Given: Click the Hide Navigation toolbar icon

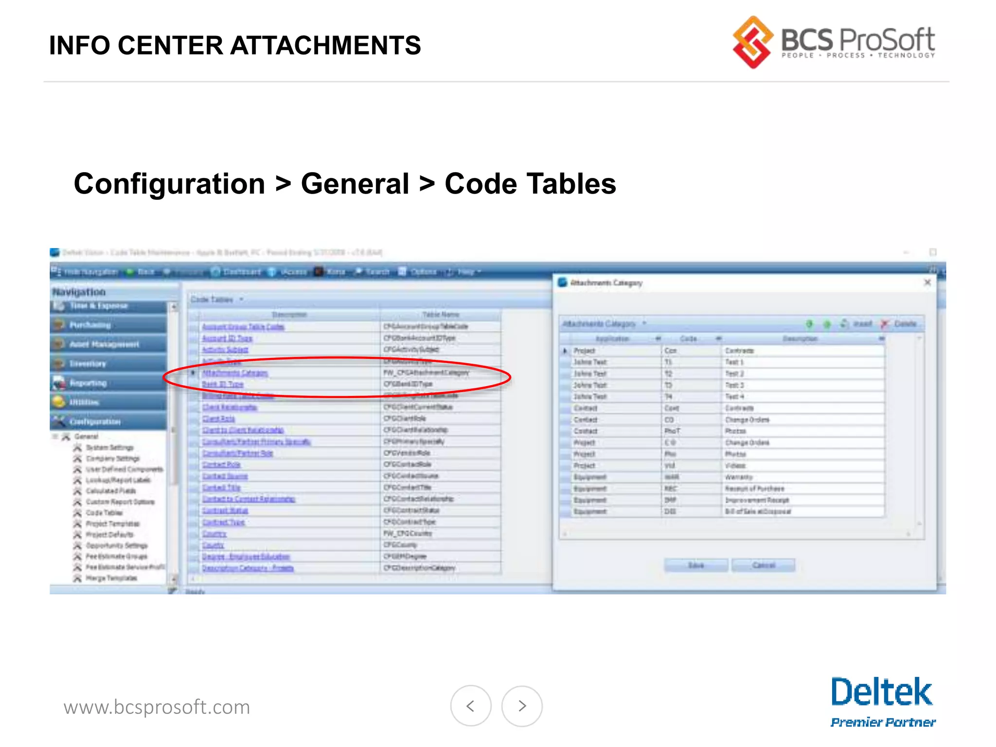Looking at the screenshot, I should click(x=56, y=271).
